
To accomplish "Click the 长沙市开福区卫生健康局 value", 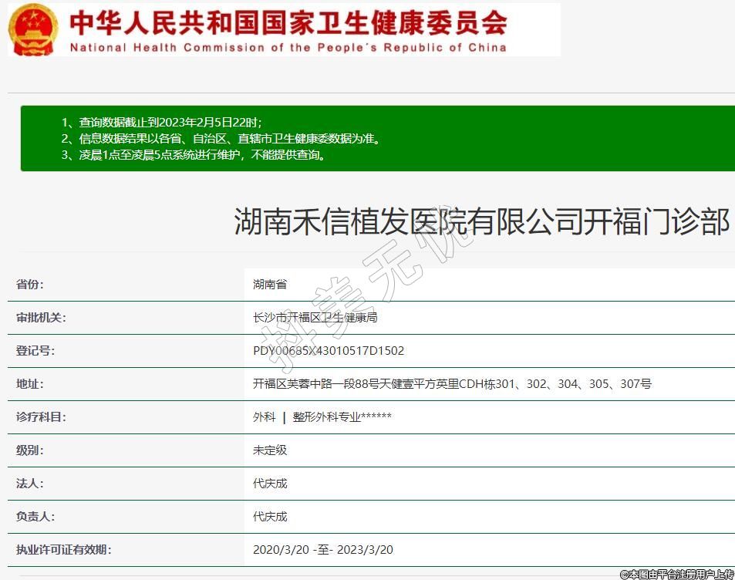I will coord(315,318).
